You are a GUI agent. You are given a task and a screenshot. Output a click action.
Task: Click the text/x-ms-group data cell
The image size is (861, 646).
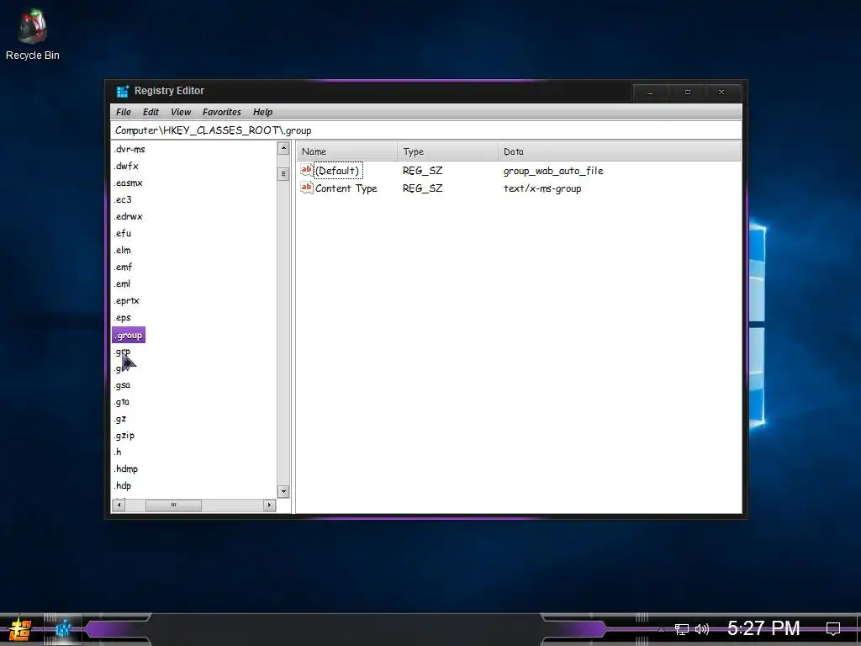click(x=542, y=188)
